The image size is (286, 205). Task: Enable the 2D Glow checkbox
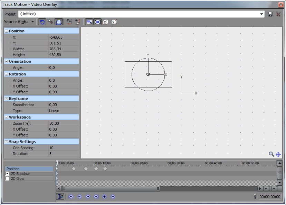click(8, 179)
